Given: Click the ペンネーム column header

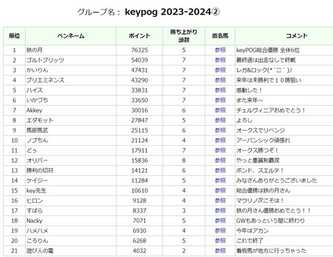Looking at the screenshot, I should coord(71,36).
